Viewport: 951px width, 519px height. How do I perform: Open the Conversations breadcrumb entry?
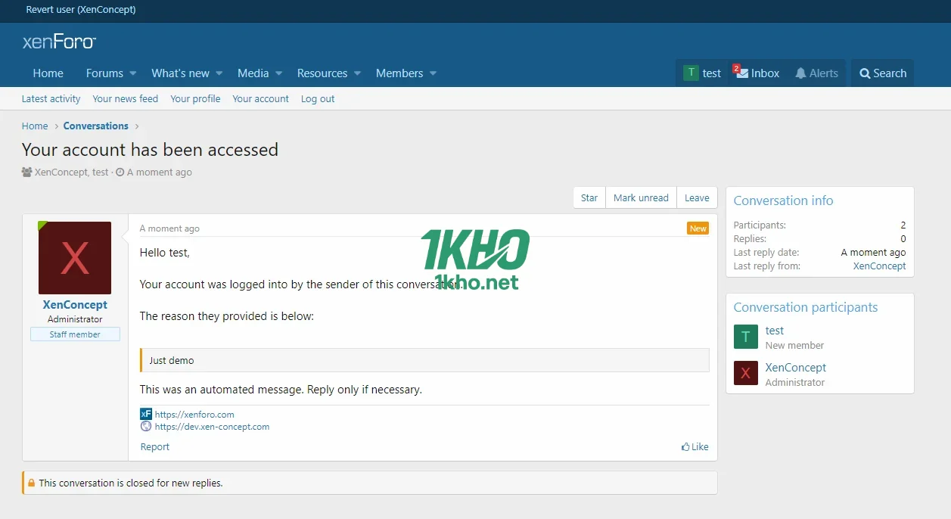pyautogui.click(x=95, y=126)
